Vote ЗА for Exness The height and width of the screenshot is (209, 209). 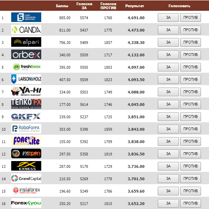point(168,166)
